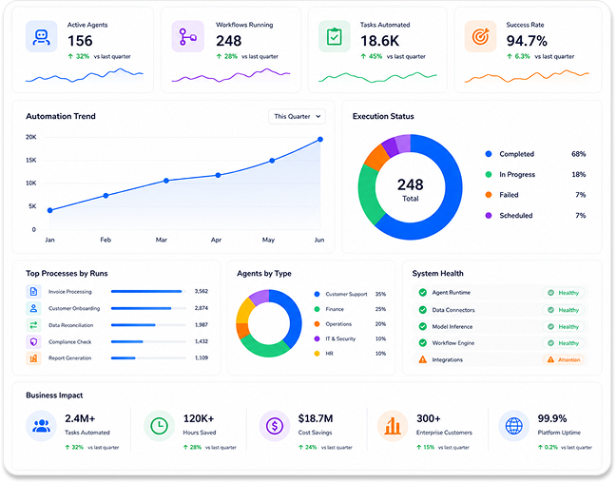The height and width of the screenshot is (483, 616).
Task: Click the Active Agents sparkline chart
Action: point(85,75)
